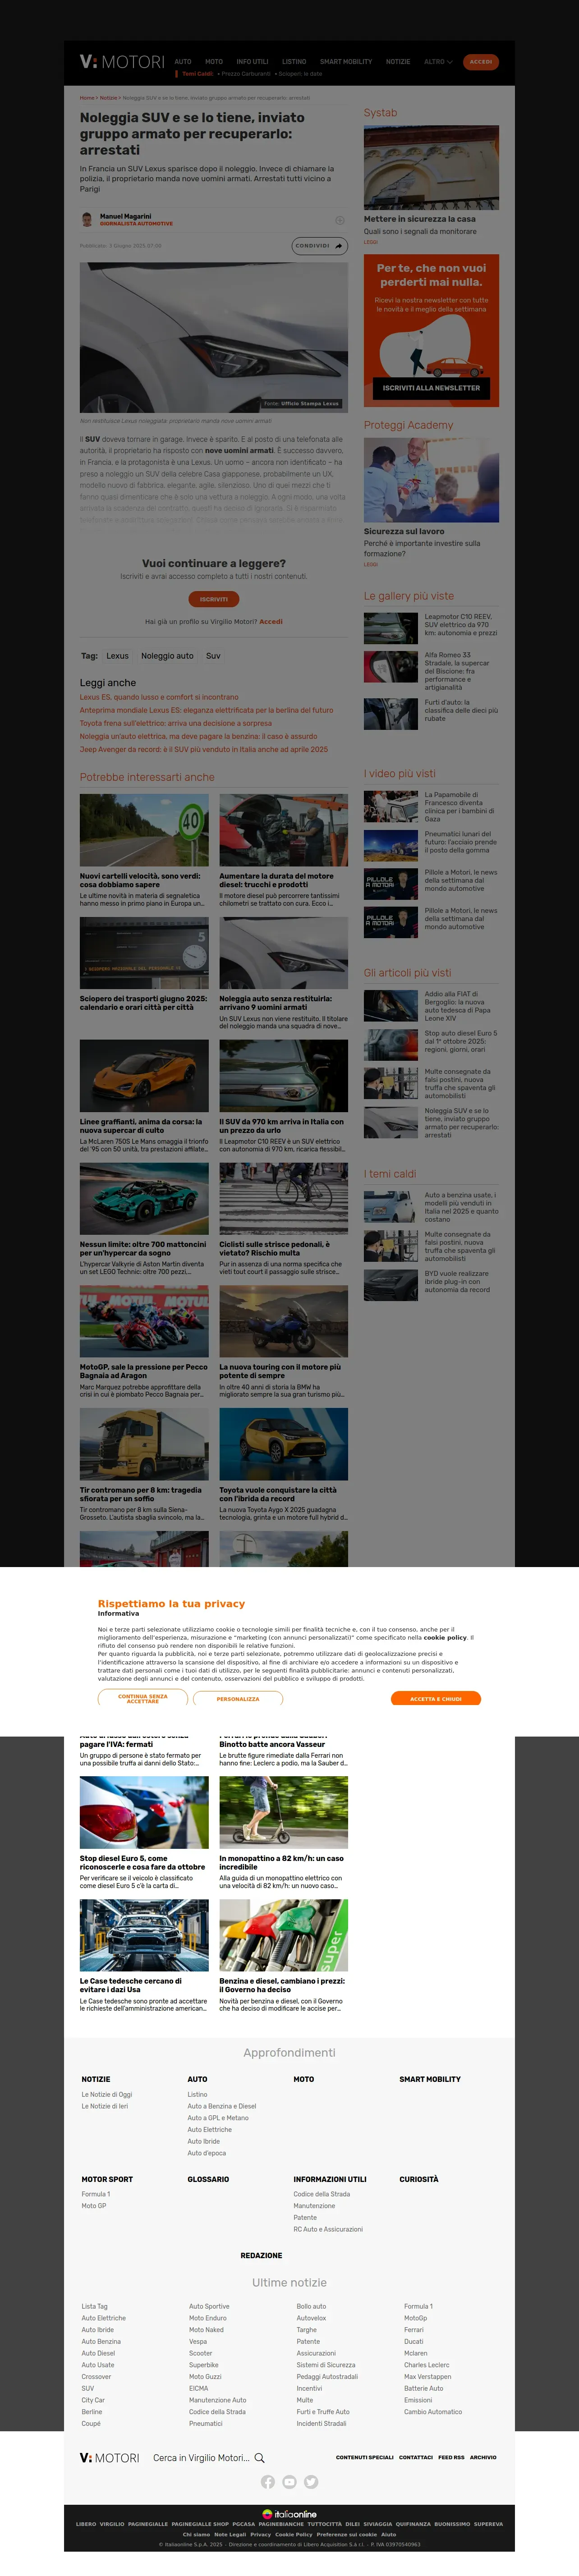579x2576 pixels.
Task: Open the REDAZIONE link
Action: [261, 2255]
